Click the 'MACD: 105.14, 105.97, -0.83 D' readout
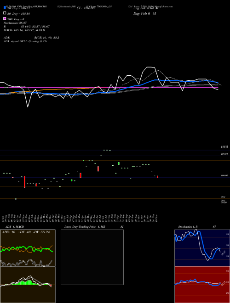230x303 pixels. point(24,30)
